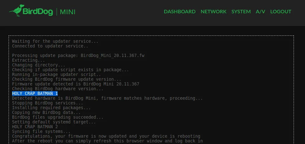Click the 'Waiting for the updater service' line
305x144 pixels.
point(55,41)
